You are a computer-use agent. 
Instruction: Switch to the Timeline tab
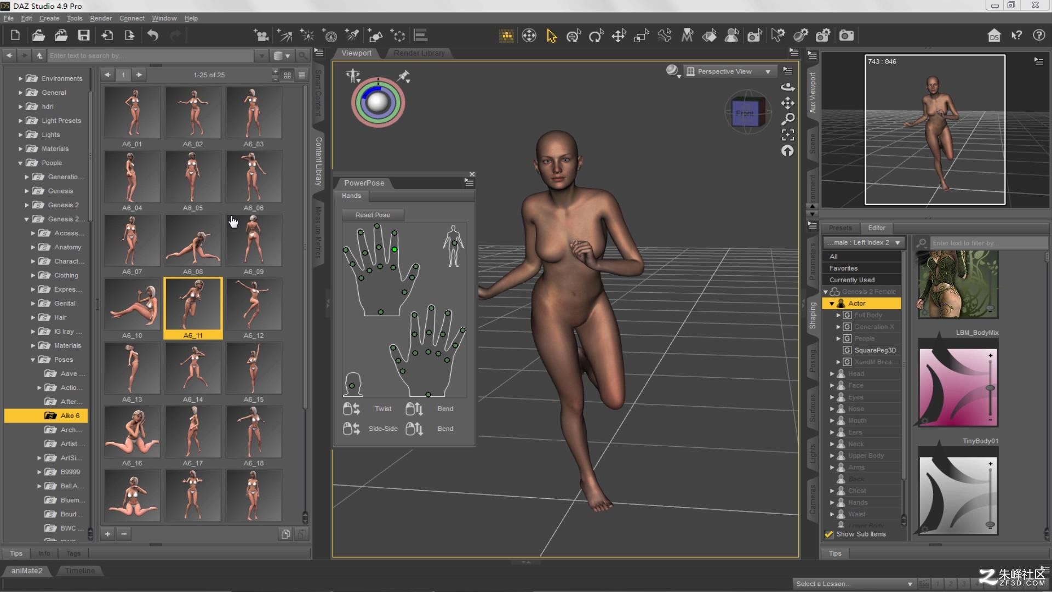[80, 571]
